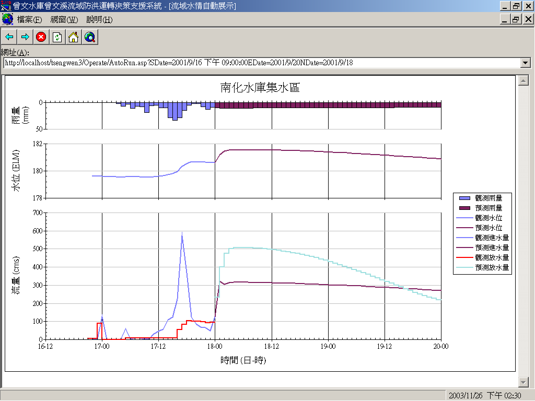Click the 觀測水位 legend entry

coord(480,218)
